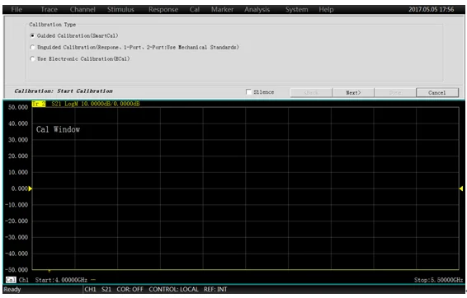Click the Next> button
The width and height of the screenshot is (467, 298).
pos(353,93)
